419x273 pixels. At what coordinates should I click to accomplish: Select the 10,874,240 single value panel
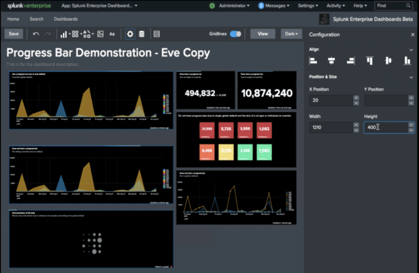point(267,90)
